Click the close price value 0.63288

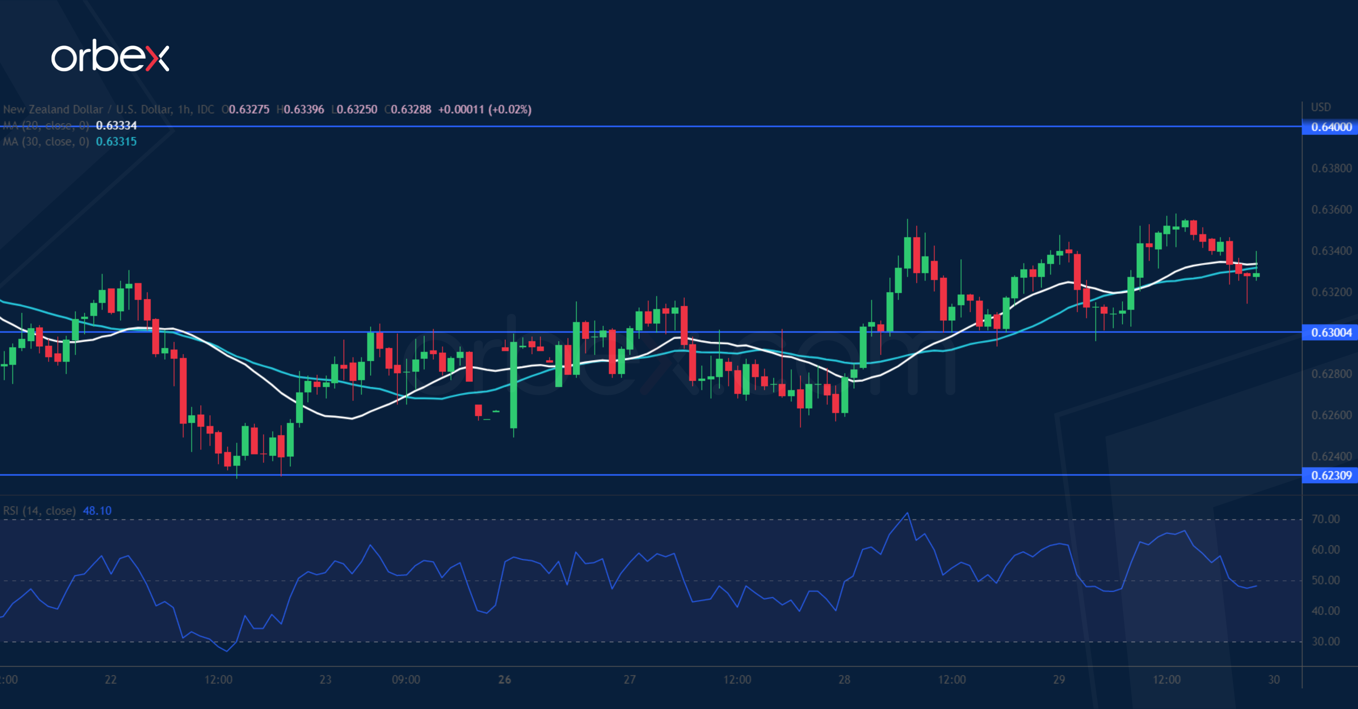pos(411,110)
